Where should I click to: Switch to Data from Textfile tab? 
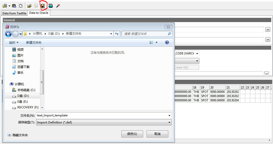(x=14, y=13)
